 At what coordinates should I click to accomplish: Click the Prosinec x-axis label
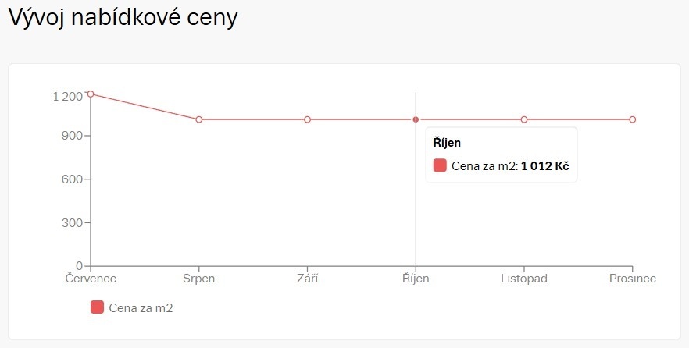632,279
